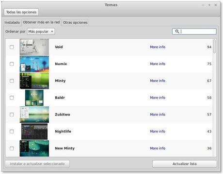Click the score 75 on Numix row
Screen dimensions: 223x174
[209, 64]
